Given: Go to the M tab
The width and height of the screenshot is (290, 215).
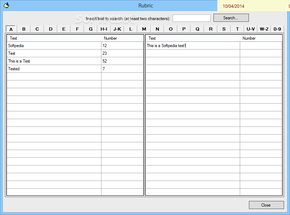Looking at the screenshot, I should (x=144, y=29).
